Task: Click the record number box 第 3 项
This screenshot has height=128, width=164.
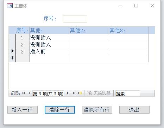Action: pos(48,94)
